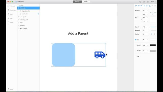Select the shopping_cart layer
This screenshot has height=92, width=163.
coord(28,20)
